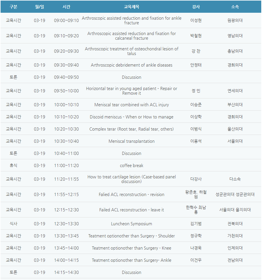Click affiliation 서울의대 을지의대

[x=235, y=210]
